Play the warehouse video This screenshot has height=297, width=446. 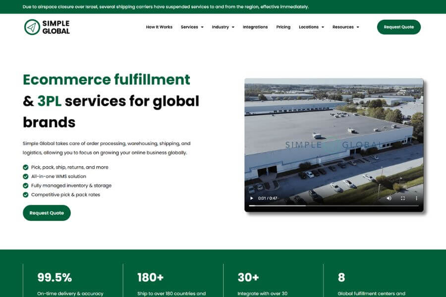(251, 198)
